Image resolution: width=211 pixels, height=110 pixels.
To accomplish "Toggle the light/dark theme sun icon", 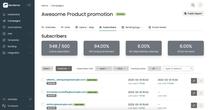I will click(x=201, y=5).
